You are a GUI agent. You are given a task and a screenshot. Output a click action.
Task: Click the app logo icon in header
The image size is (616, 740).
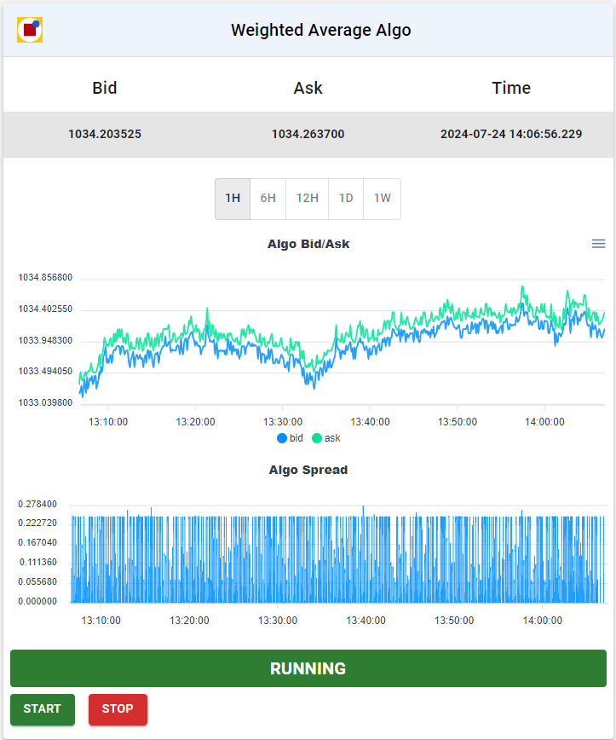tap(30, 30)
